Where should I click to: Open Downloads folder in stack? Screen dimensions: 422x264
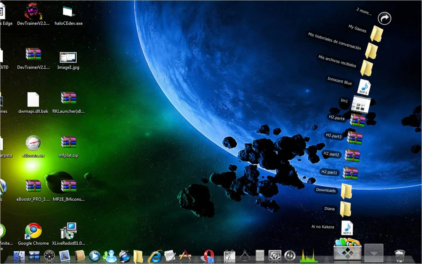coord(347,191)
